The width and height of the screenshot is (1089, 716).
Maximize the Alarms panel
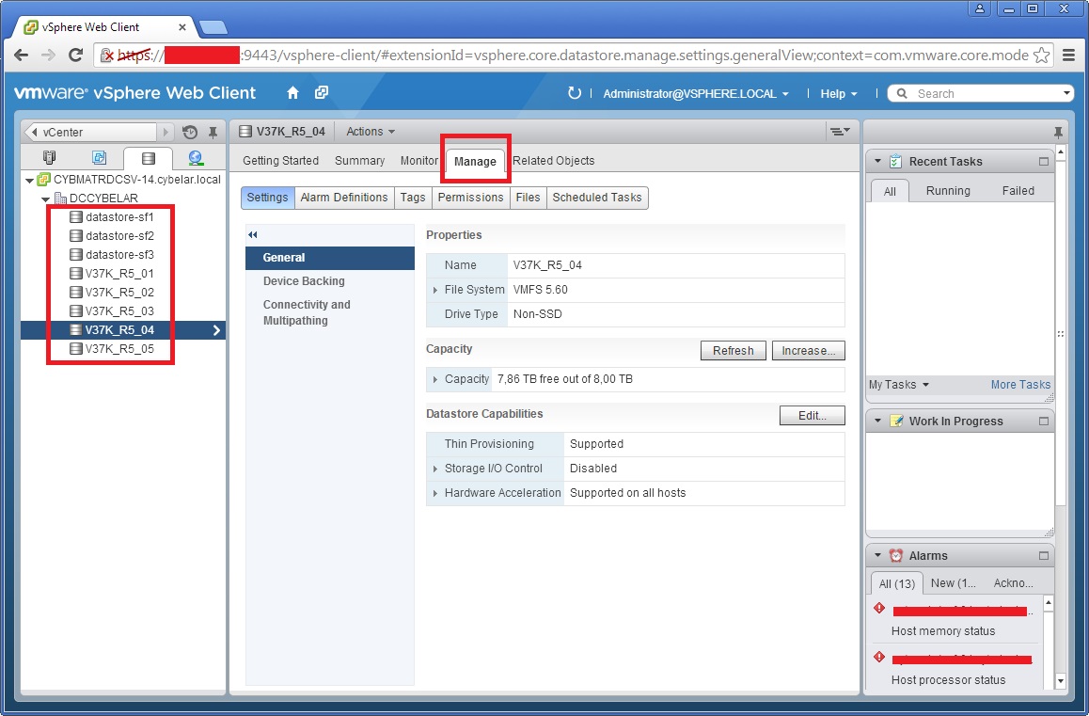click(x=1043, y=555)
